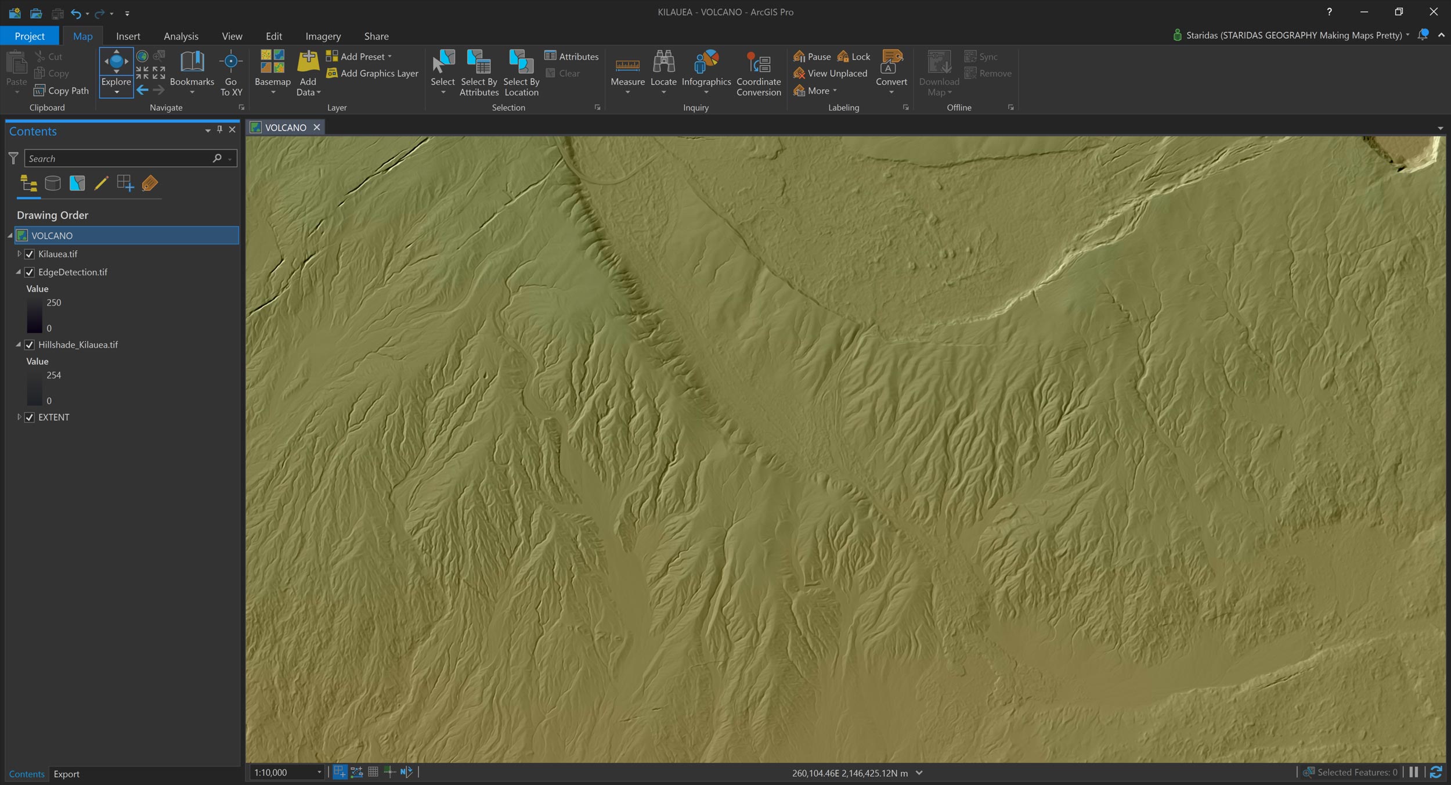Viewport: 1451px width, 785px height.
Task: Expand the Kilauea.tif layer legend
Action: [19, 254]
